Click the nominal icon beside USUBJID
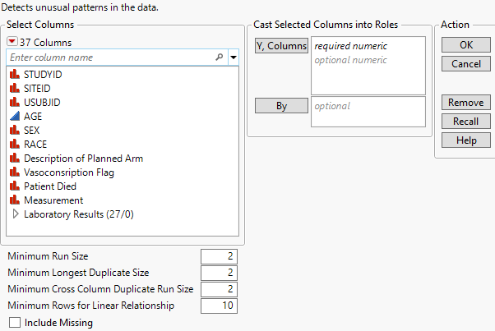 click(15, 102)
